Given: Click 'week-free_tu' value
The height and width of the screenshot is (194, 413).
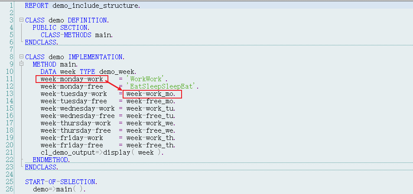Looking at the screenshot, I should (151, 116).
